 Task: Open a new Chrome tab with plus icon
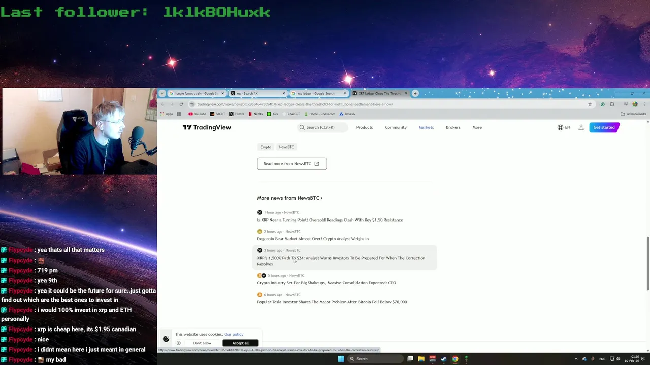[x=415, y=93]
